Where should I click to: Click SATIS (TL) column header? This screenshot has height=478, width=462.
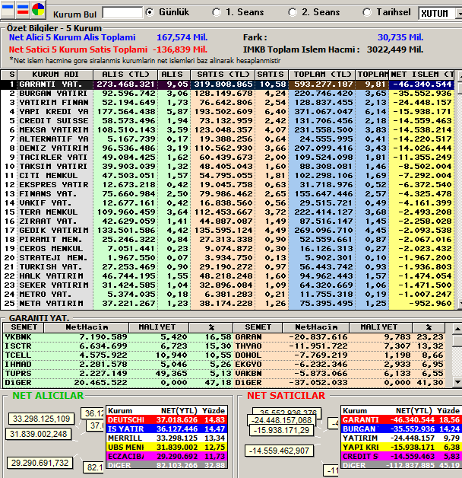click(223, 75)
